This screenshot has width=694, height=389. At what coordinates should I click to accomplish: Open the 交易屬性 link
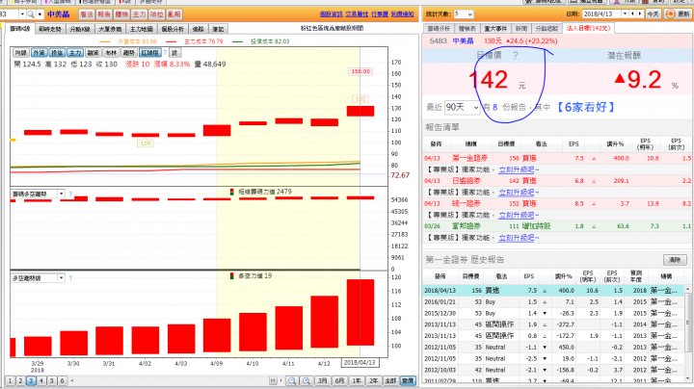coord(357,14)
